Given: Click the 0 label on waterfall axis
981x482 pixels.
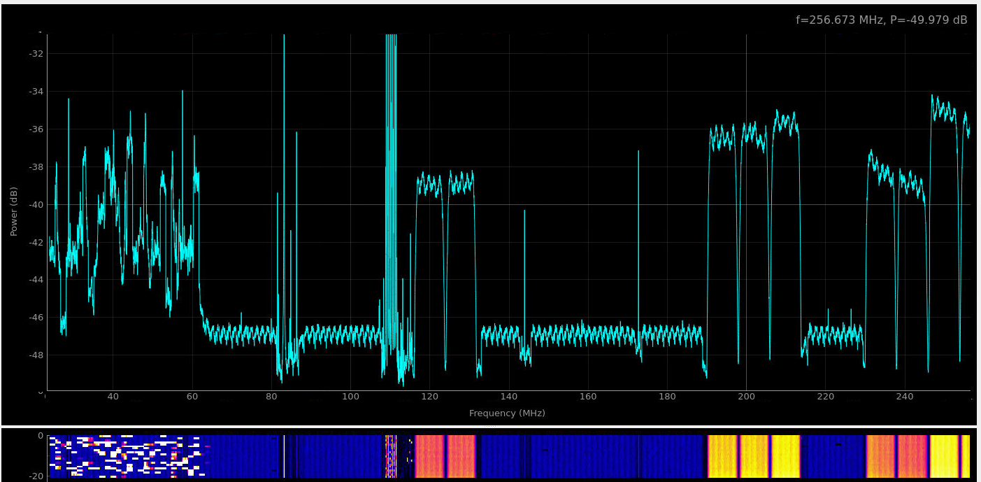Looking at the screenshot, I should click(40, 435).
